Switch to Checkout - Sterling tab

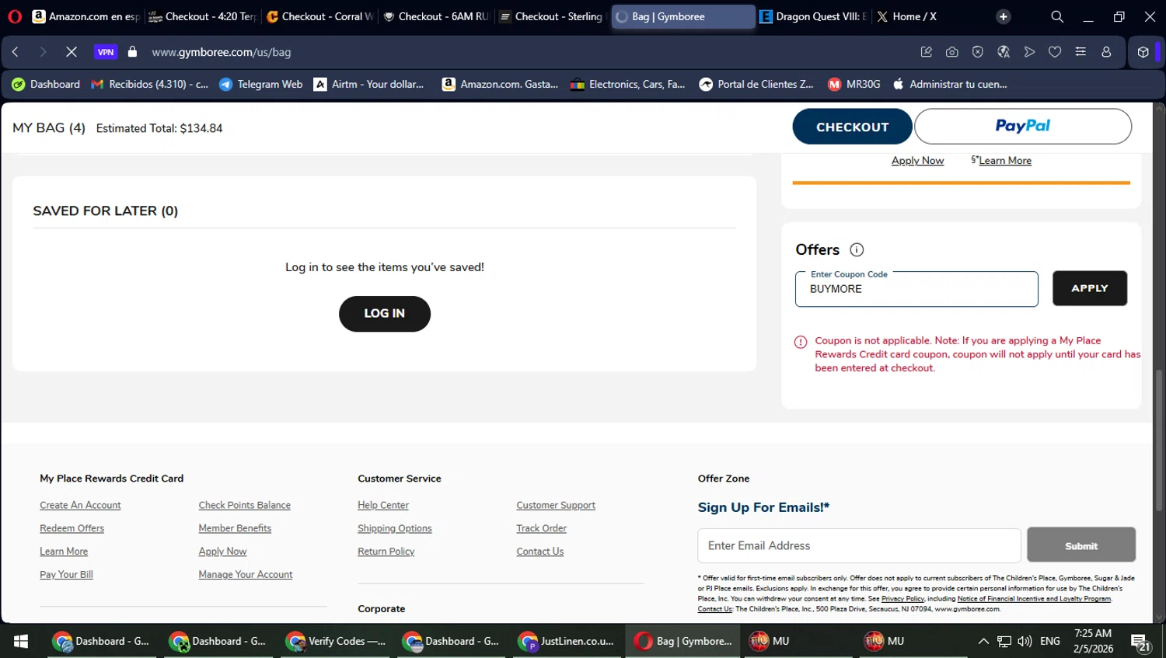pyautogui.click(x=553, y=16)
